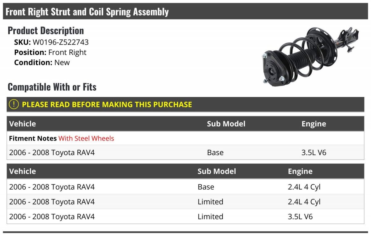
Task: Click the yellow warning exclamation icon
Action: coord(14,104)
